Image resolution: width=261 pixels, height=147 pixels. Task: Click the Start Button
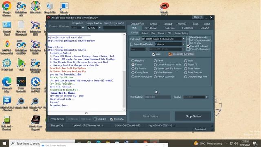[150, 116]
